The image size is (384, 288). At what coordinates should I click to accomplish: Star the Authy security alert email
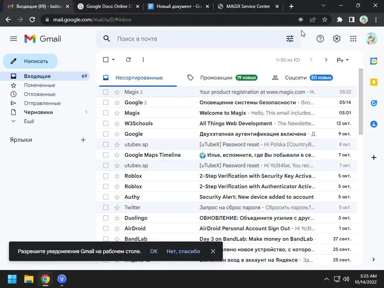[x=117, y=197]
